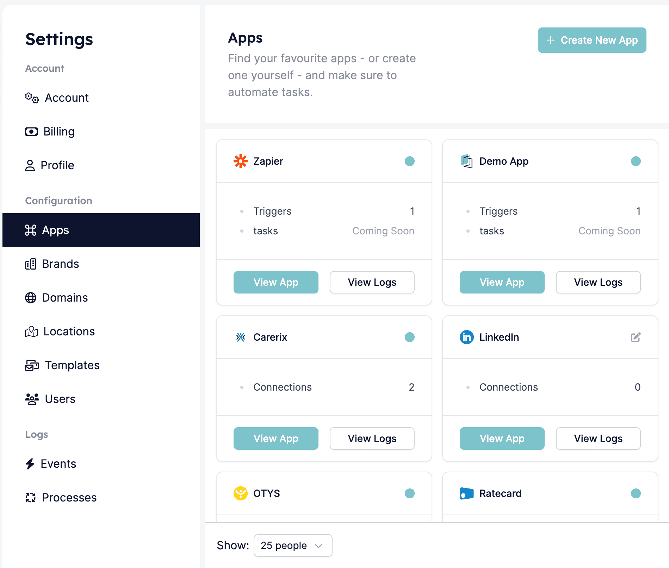Click the LinkedIn logo icon
This screenshot has width=669, height=568.
coord(467,337)
